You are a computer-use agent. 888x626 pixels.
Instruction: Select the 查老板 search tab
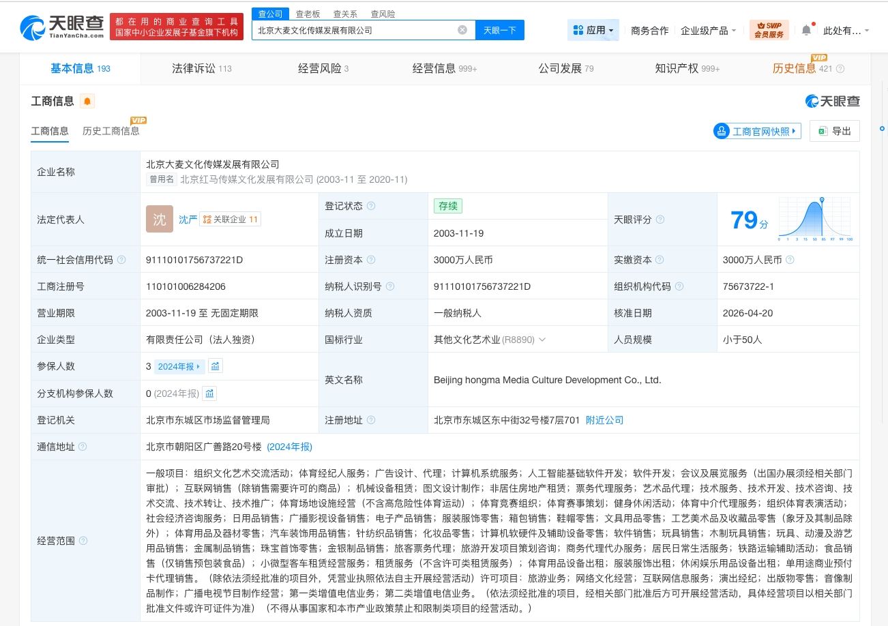point(308,14)
